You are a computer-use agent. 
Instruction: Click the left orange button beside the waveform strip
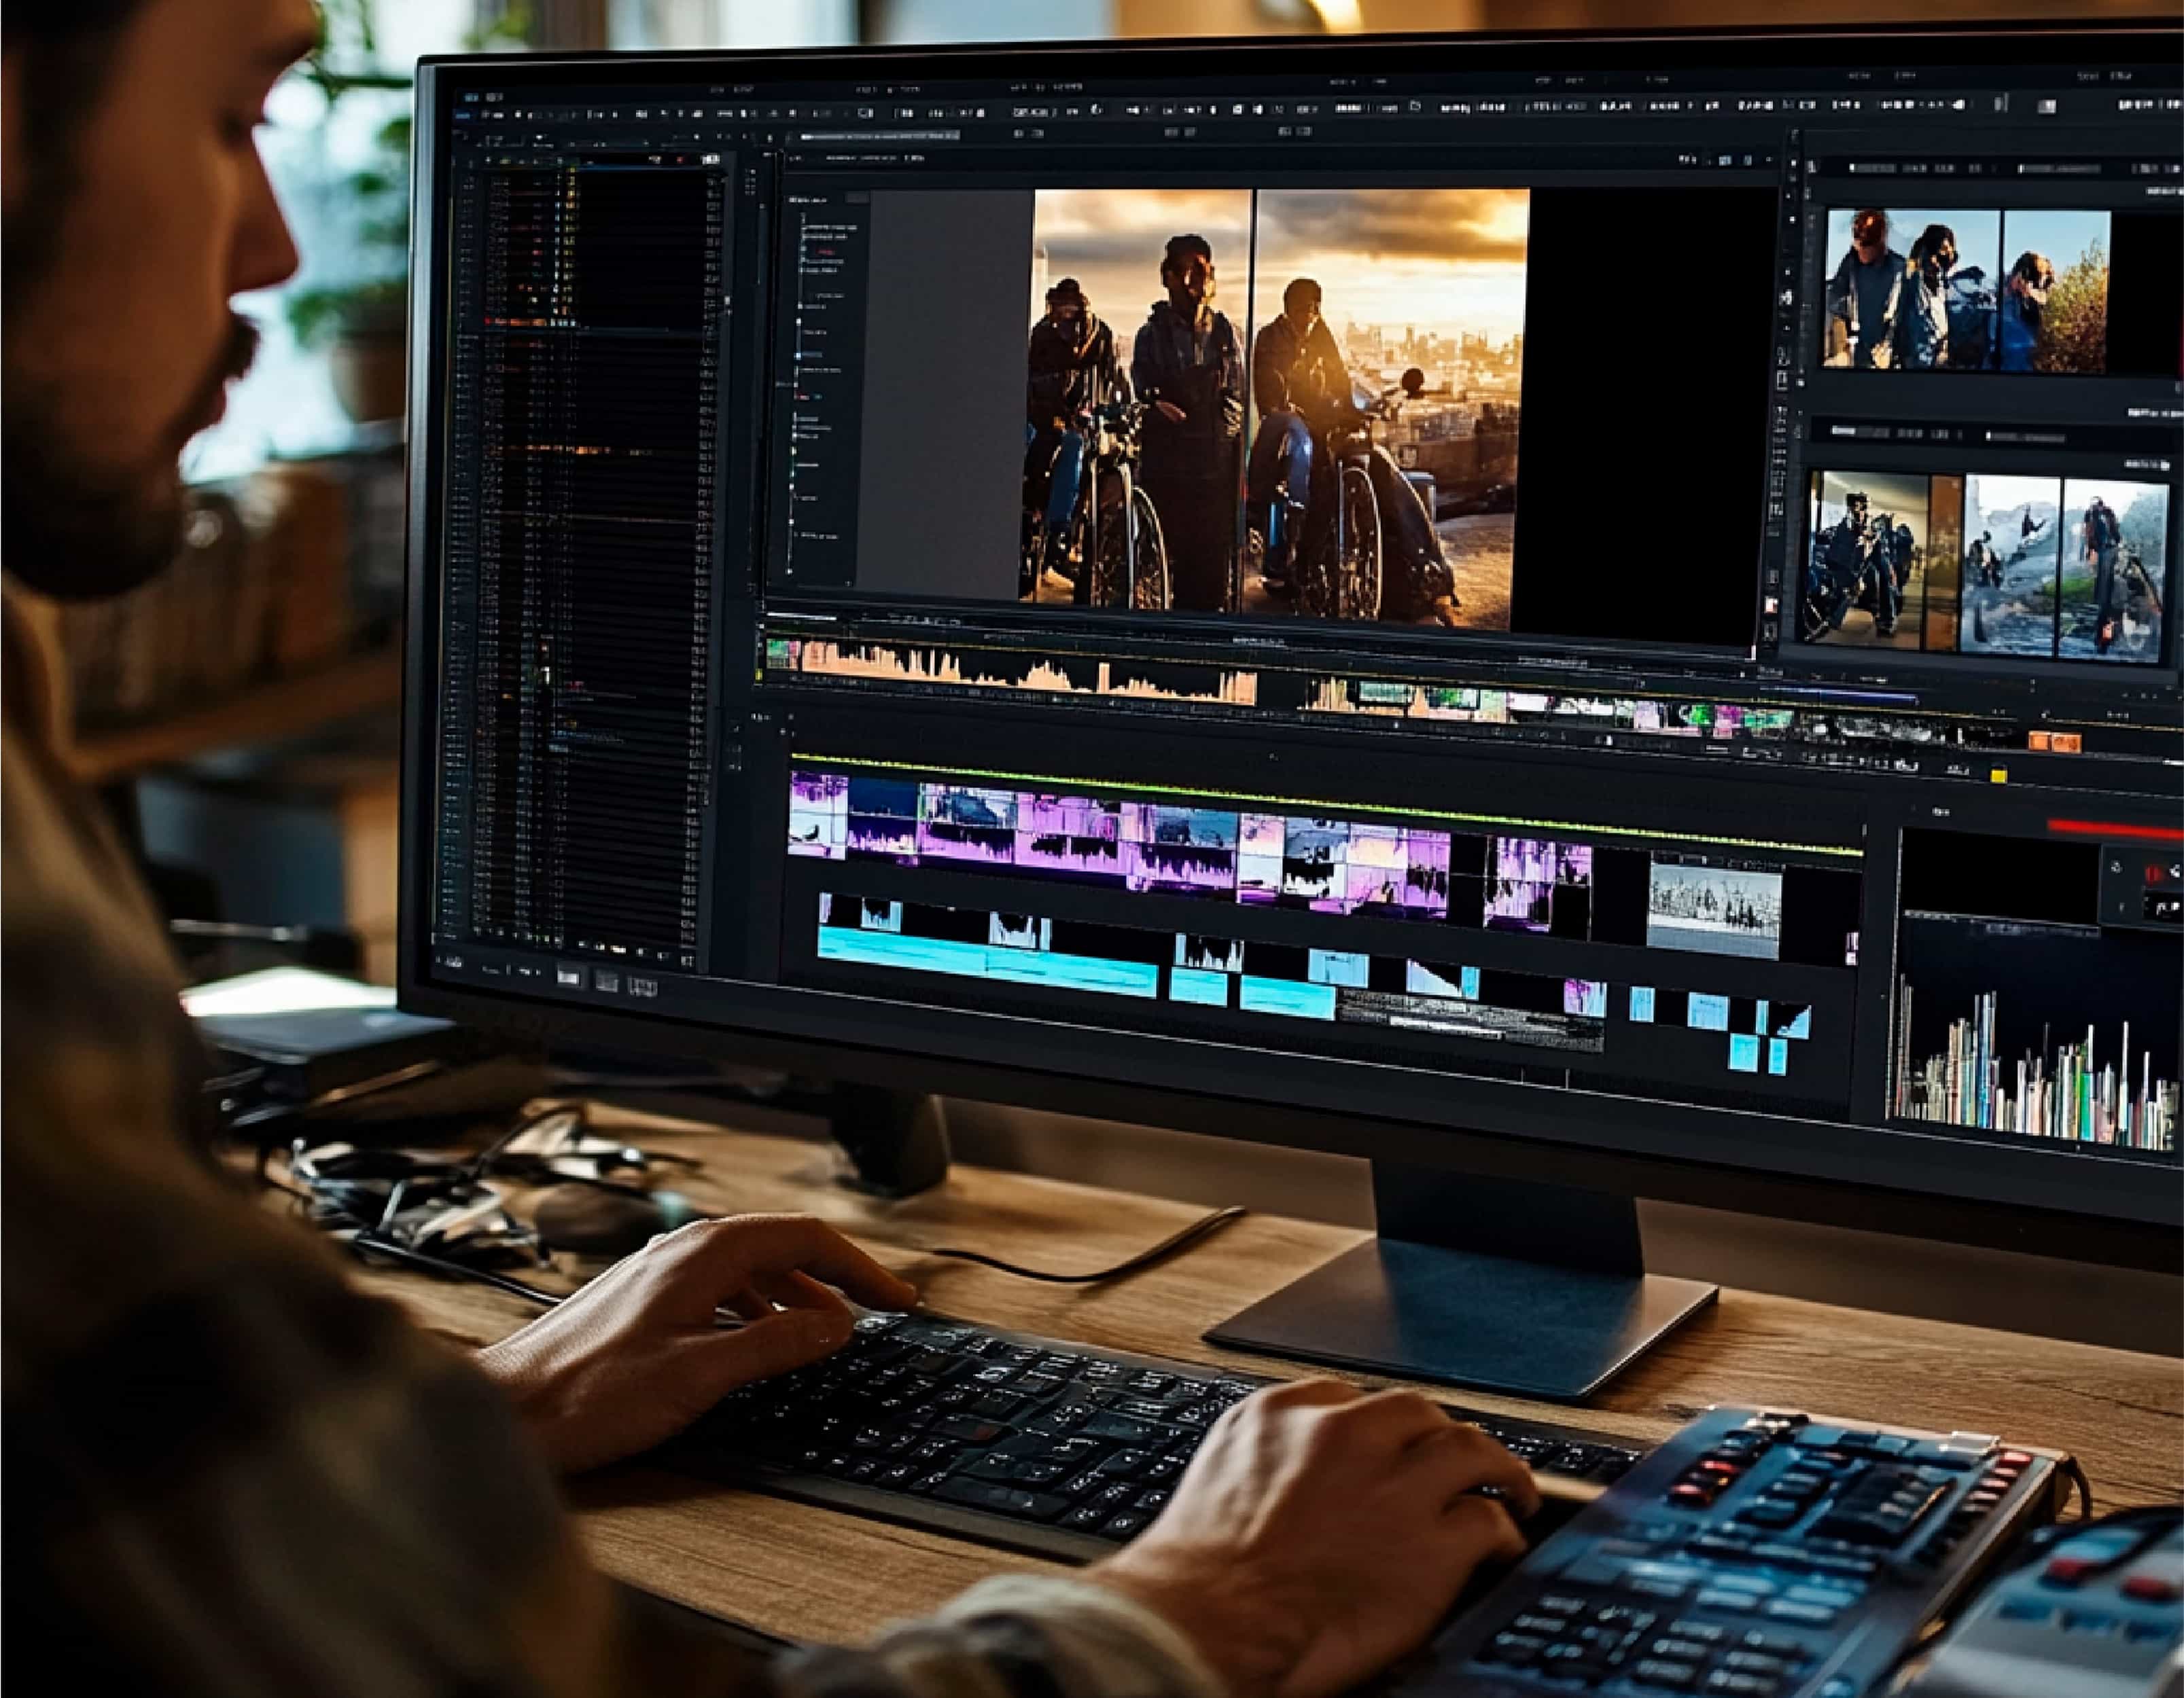pos(2041,740)
